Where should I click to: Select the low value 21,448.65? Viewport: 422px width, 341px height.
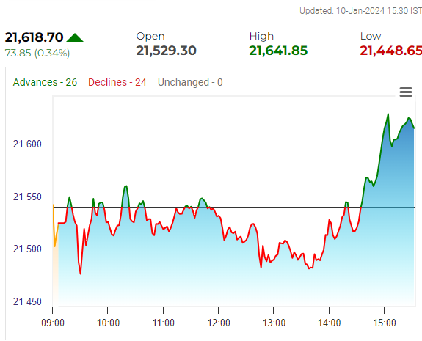click(x=390, y=51)
